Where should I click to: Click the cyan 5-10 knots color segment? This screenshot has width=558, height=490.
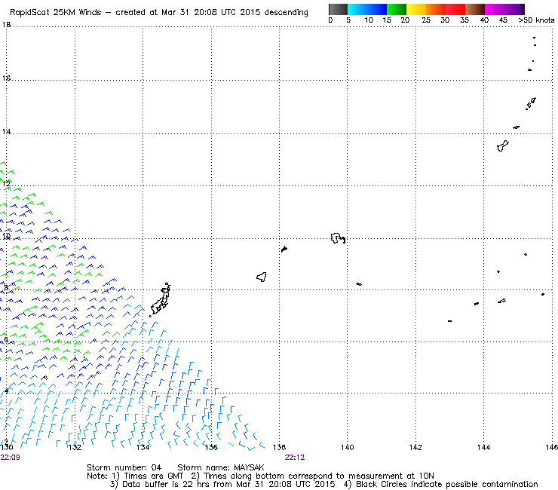pyautogui.click(x=357, y=9)
